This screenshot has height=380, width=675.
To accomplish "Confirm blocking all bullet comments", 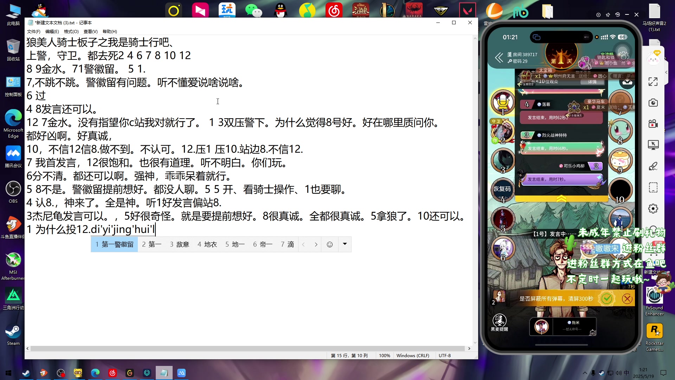I will (607, 299).
